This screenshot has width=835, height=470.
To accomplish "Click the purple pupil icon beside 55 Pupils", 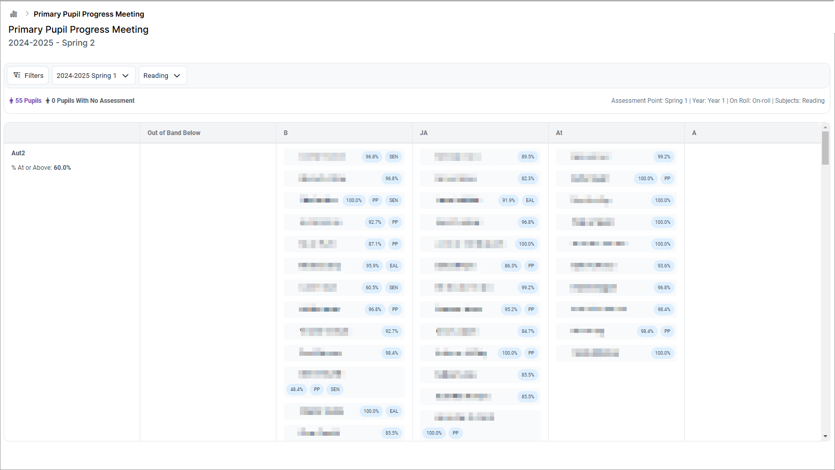I will coord(11,101).
